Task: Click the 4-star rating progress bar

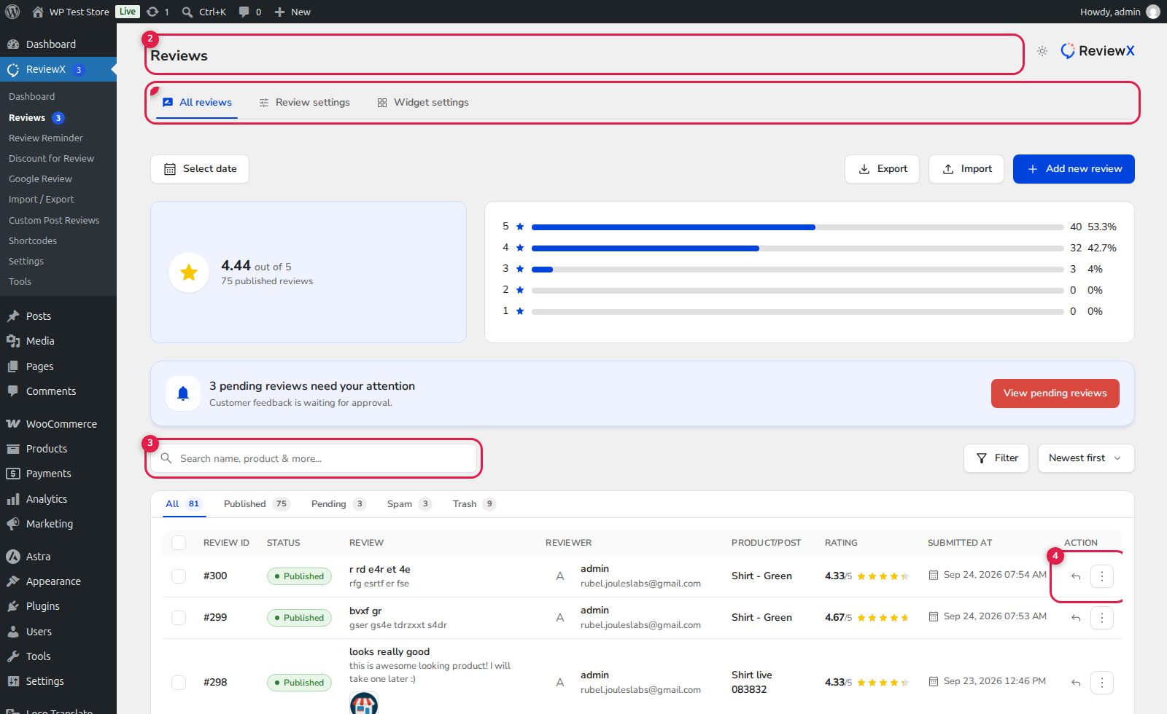Action: pyautogui.click(x=798, y=248)
